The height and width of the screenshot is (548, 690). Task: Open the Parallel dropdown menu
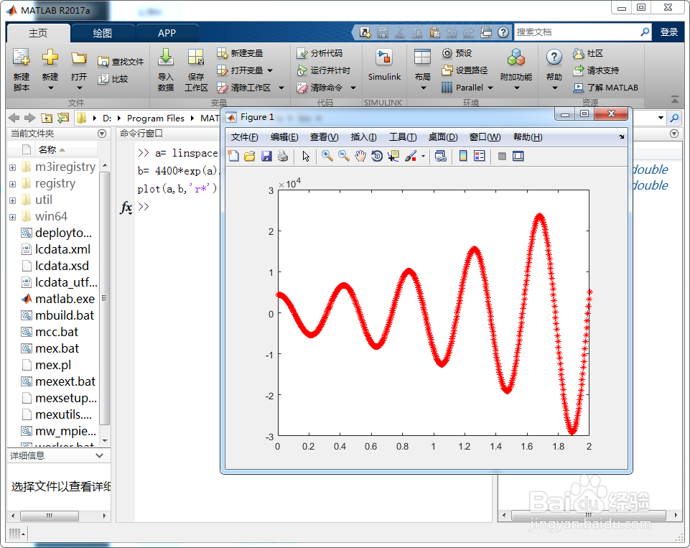click(x=490, y=88)
